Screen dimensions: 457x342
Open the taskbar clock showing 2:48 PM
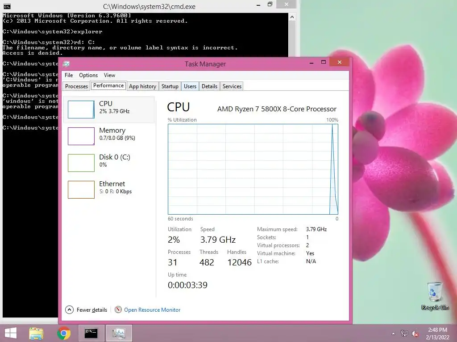point(437,333)
